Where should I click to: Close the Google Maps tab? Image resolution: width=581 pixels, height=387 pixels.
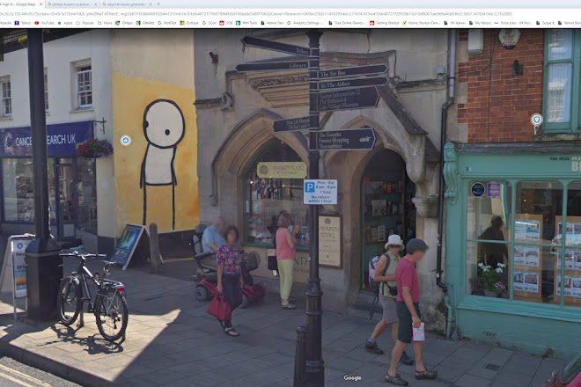pos(41,4)
